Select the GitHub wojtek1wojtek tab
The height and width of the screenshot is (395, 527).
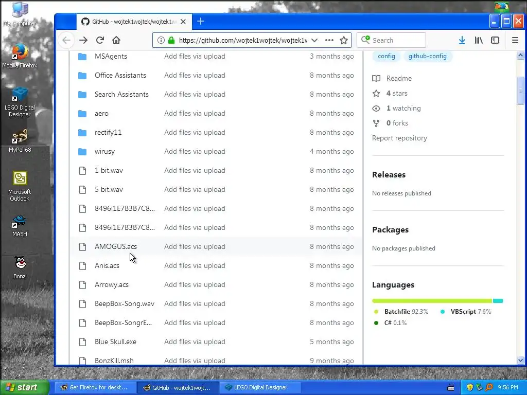pyautogui.click(x=134, y=22)
